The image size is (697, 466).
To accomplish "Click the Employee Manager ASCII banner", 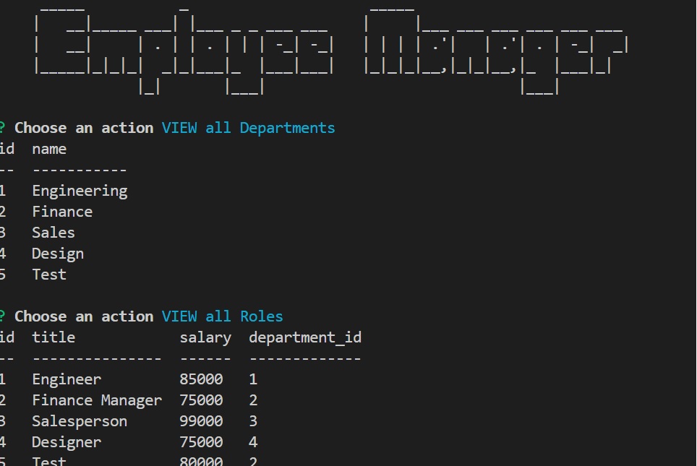I will tap(331, 50).
